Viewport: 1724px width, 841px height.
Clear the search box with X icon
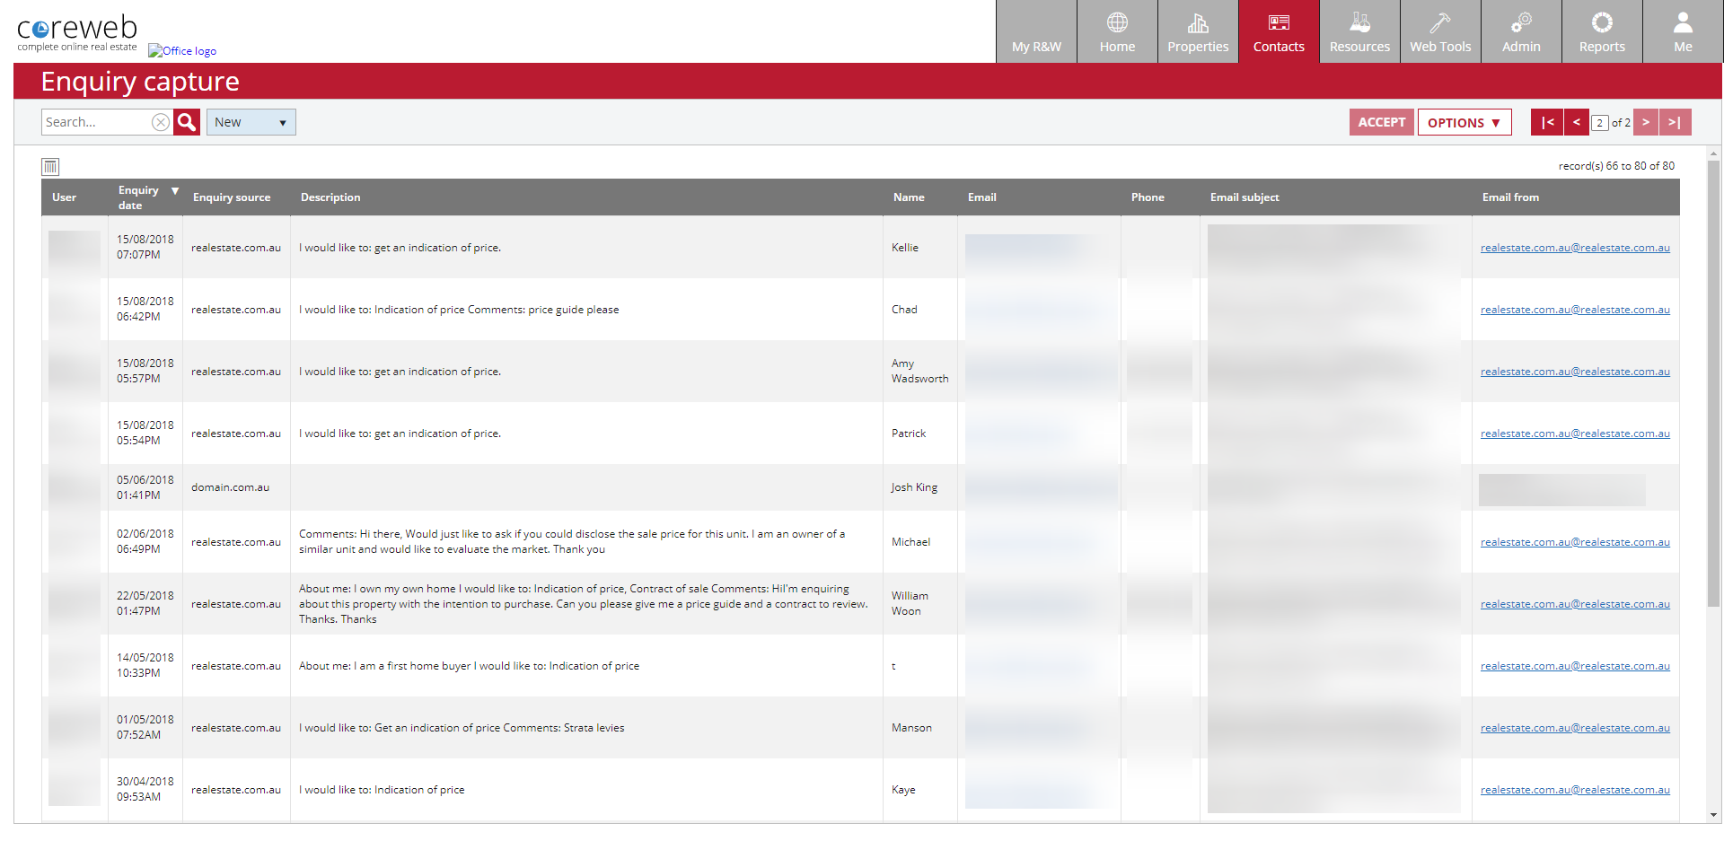tap(161, 122)
